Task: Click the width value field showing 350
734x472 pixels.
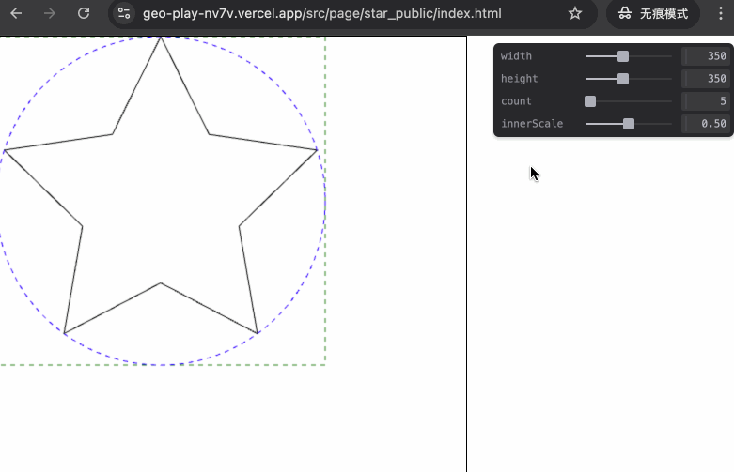Action: [706, 56]
